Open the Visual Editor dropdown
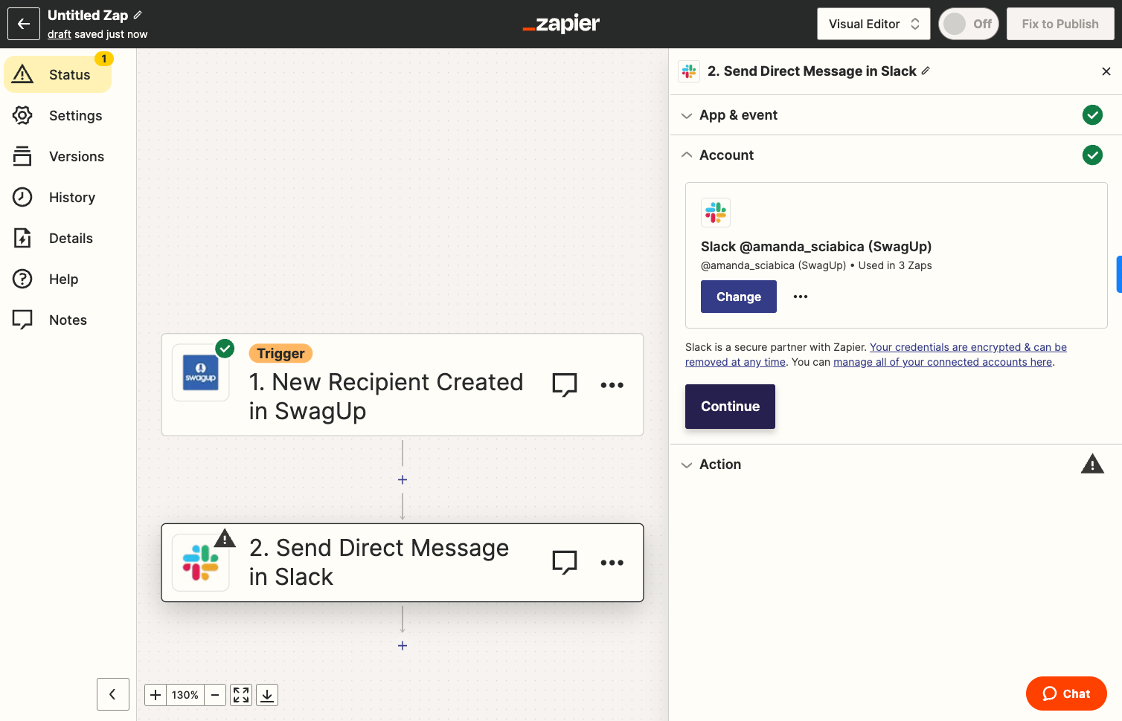Viewport: 1122px width, 721px height. click(x=874, y=24)
